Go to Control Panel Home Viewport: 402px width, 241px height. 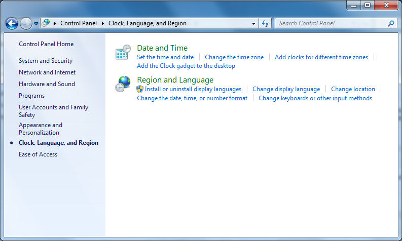46,44
